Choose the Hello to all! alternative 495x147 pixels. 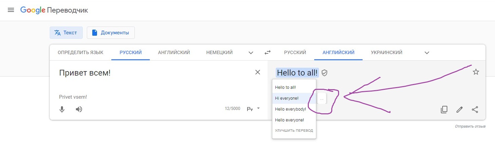294,87
